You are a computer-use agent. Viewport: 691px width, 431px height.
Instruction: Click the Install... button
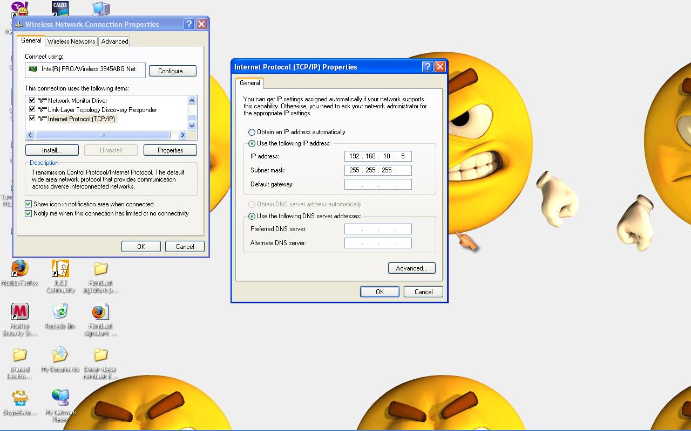coord(52,150)
